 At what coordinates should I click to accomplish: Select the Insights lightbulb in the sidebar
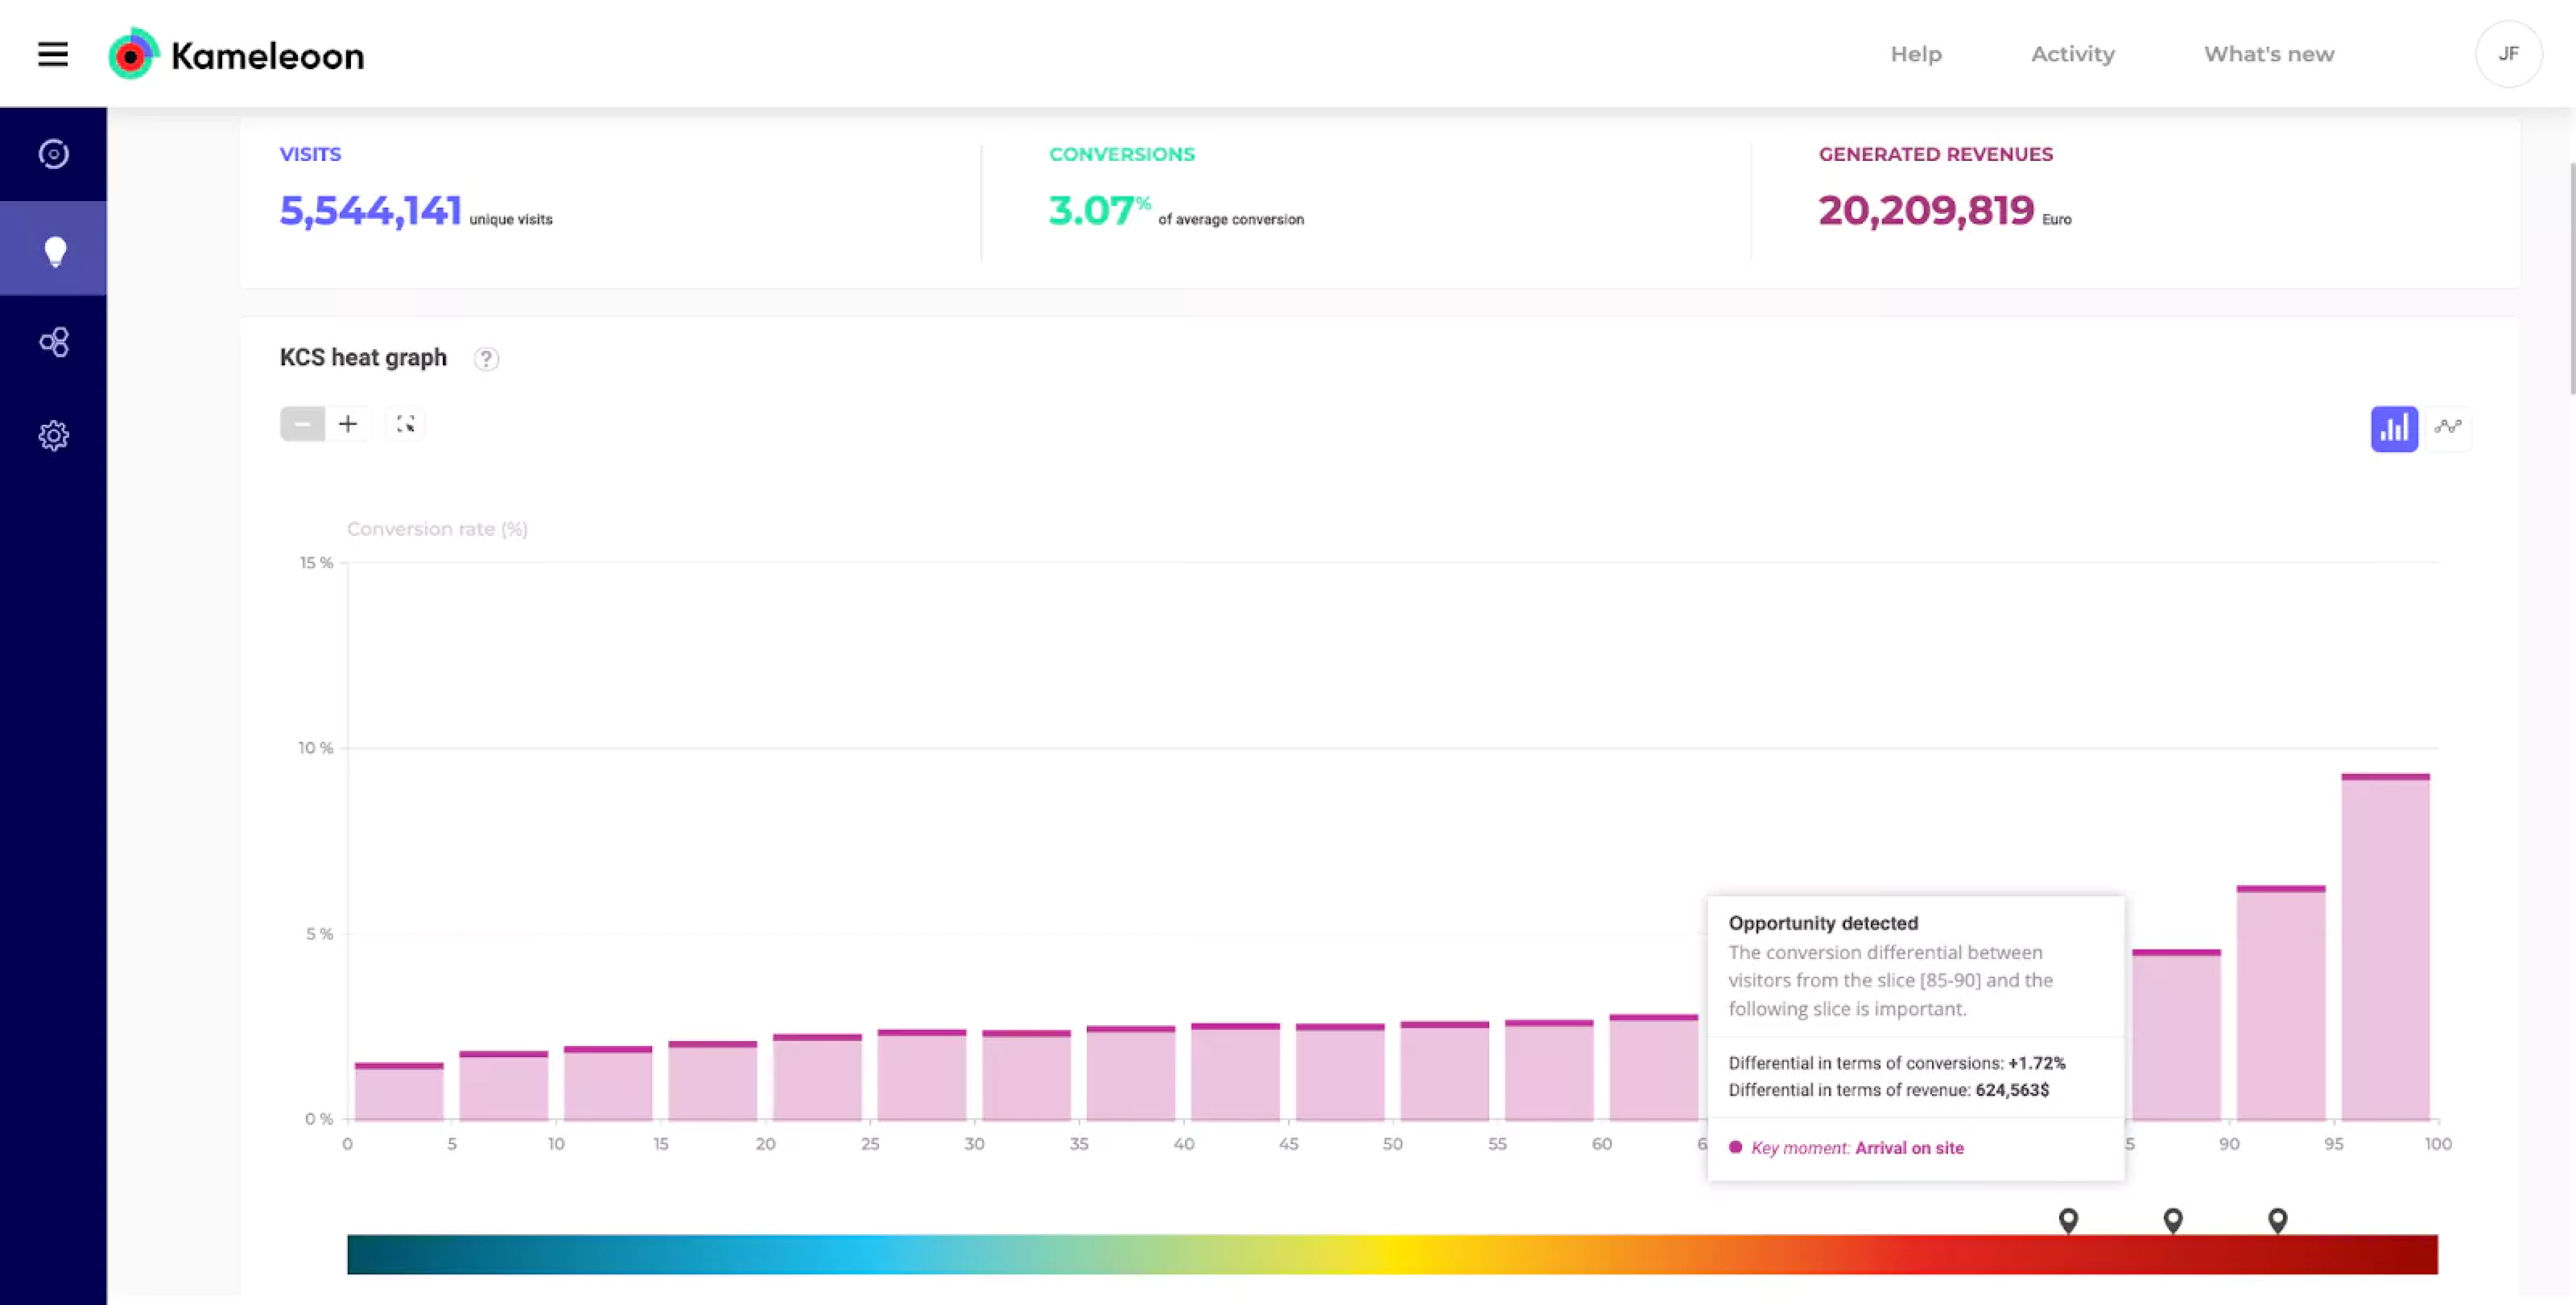pos(53,248)
